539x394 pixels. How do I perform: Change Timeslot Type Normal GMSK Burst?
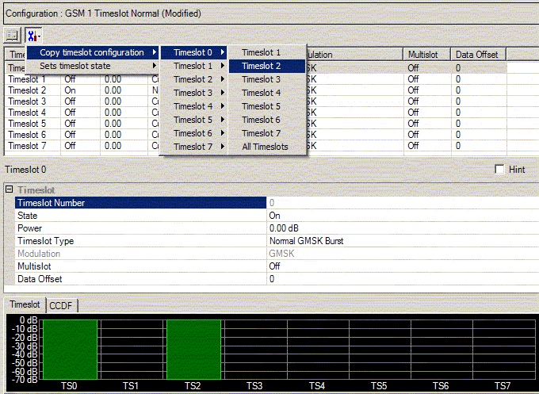coord(402,241)
